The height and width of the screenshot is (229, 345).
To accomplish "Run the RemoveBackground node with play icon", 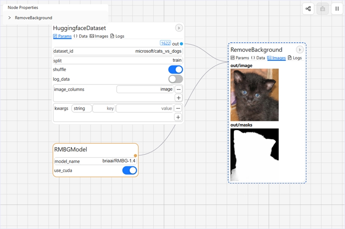I will coord(300,50).
